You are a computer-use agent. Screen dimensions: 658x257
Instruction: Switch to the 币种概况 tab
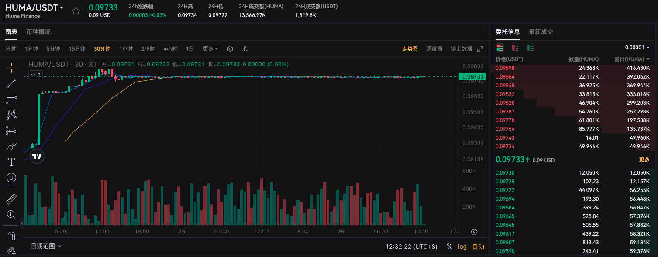point(39,31)
